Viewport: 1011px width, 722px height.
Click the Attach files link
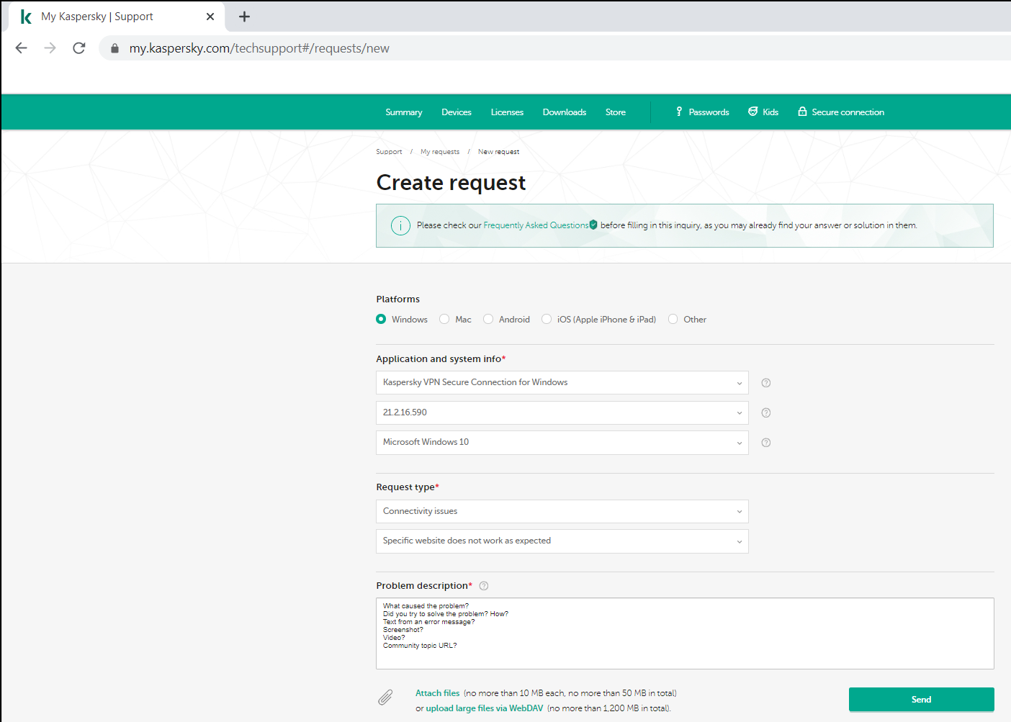coord(437,693)
